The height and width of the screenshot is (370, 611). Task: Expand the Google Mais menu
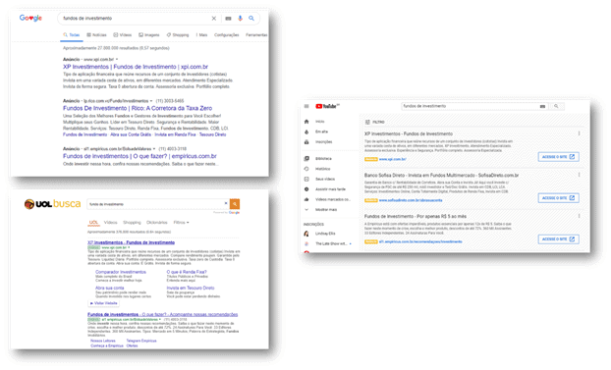(x=201, y=35)
